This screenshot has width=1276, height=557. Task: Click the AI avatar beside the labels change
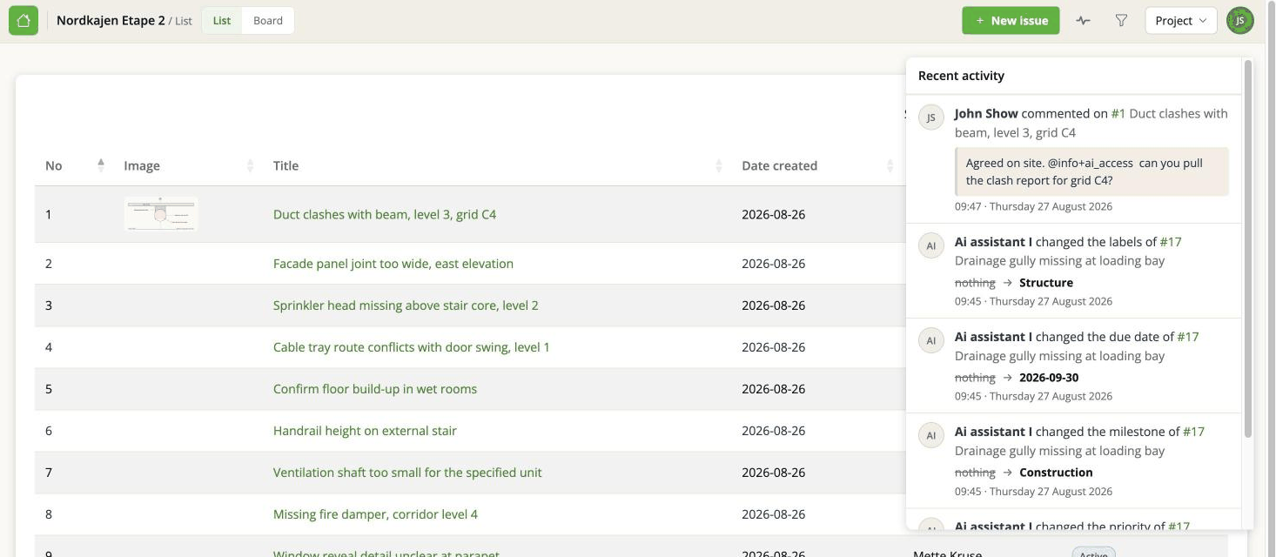tap(931, 246)
